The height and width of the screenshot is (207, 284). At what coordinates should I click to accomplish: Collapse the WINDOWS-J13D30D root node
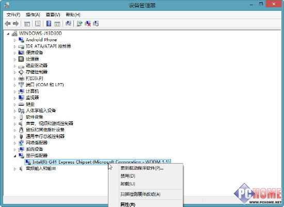pos(8,34)
